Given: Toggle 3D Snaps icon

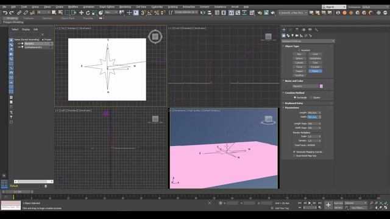Looking at the screenshot, I should [143, 13].
